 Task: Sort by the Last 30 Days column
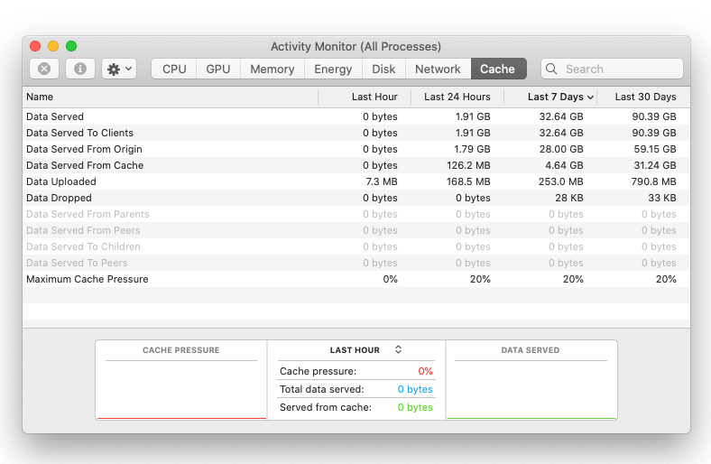tap(643, 97)
